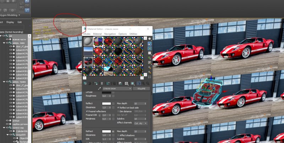Toggle visibility eye of car group
This screenshot has width=284, height=143.
tap(4, 36)
